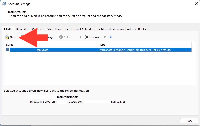Select the SharePoint Lists tab
This screenshot has width=200, height=126.
click(58, 29)
